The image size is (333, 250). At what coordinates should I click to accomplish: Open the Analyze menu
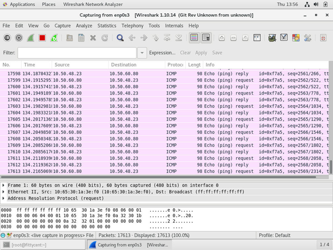click(x=84, y=26)
